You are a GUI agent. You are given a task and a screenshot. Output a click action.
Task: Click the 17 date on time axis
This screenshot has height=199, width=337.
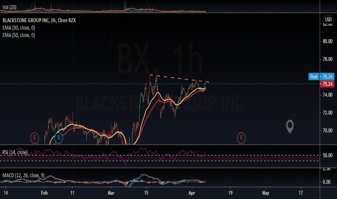coord(301,193)
